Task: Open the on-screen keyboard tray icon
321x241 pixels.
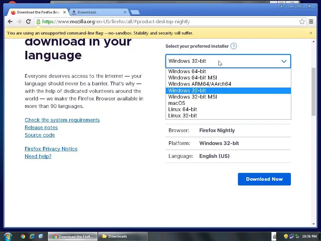Action: tap(275, 237)
